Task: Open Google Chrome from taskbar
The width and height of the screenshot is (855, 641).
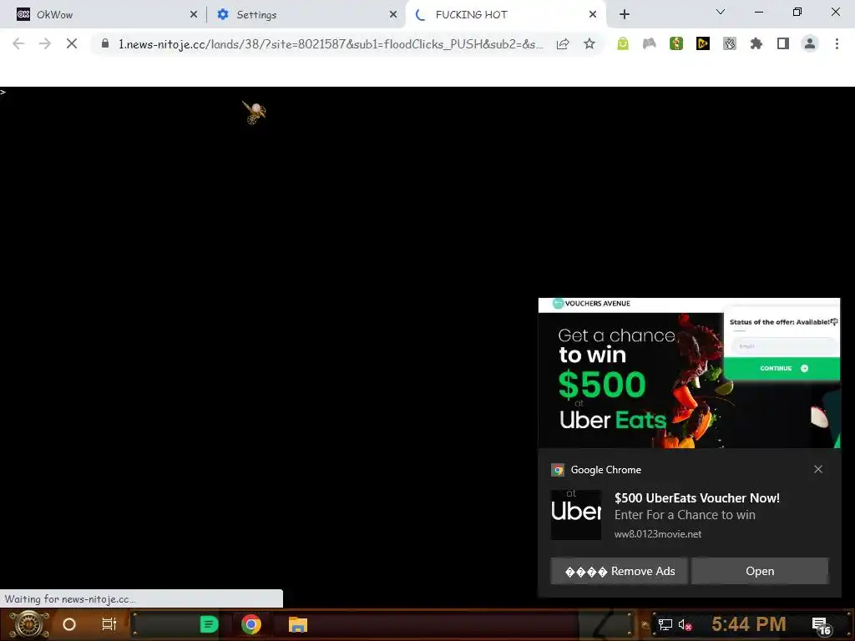Action: pos(250,624)
